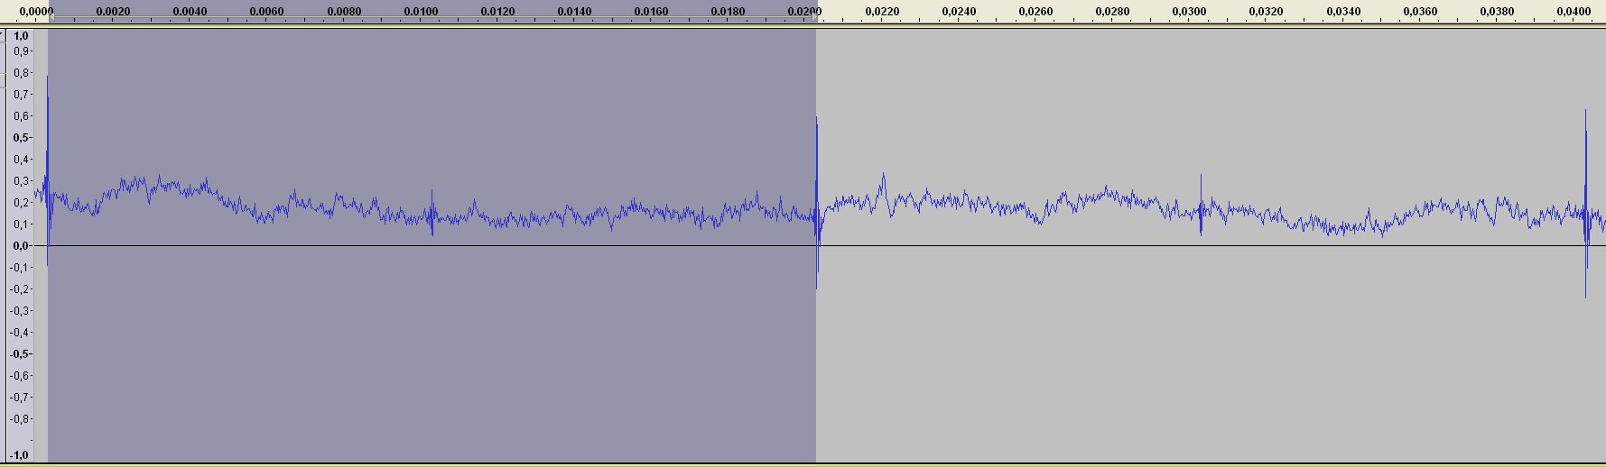
Task: Click the 0,0100 mark on the timeline ruler
Action: tap(421, 12)
